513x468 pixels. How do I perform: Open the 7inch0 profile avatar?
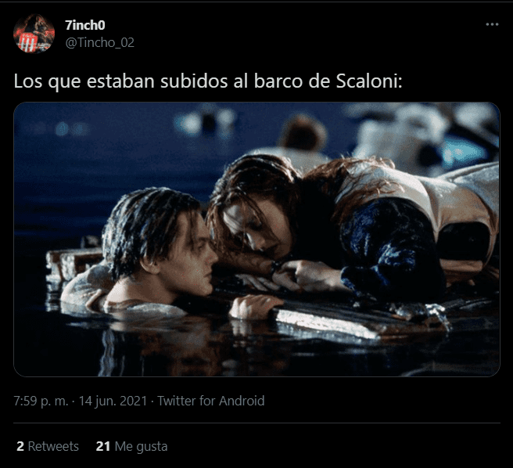pos(34,34)
